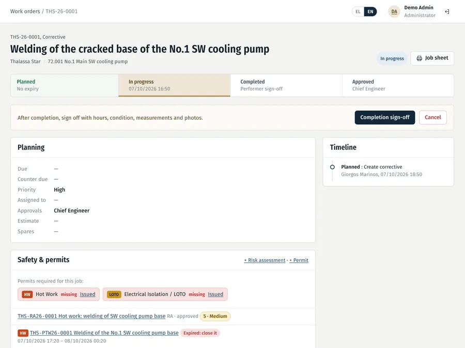Screen dimensions: 465x348
Task: Cancel the work order
Action: [x=432, y=117]
